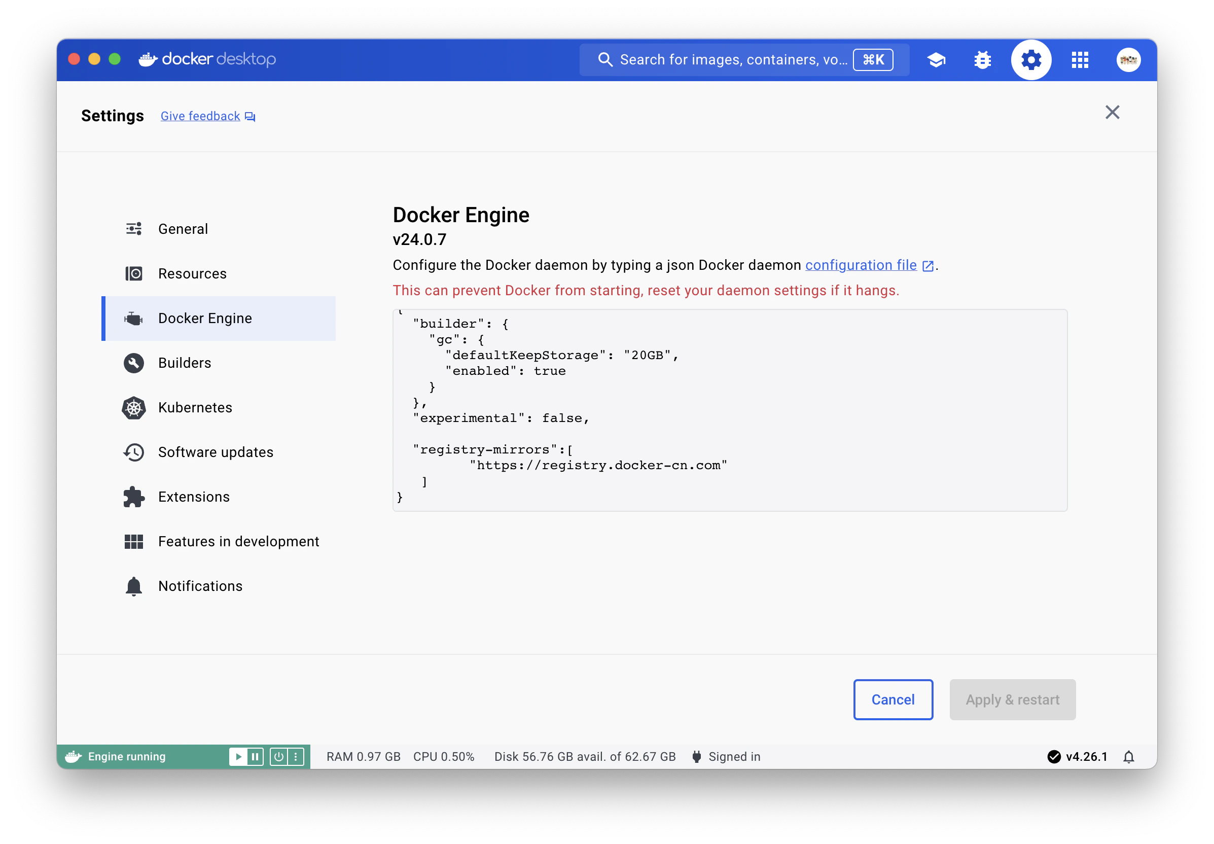Select the General settings tab
Screen dimensions: 1214x844
[183, 229]
